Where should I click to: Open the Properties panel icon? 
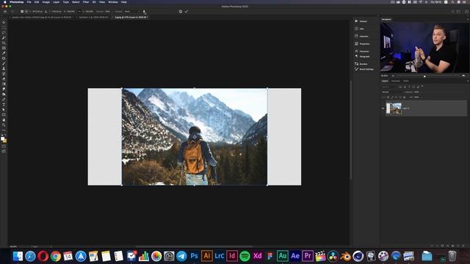[x=356, y=44]
